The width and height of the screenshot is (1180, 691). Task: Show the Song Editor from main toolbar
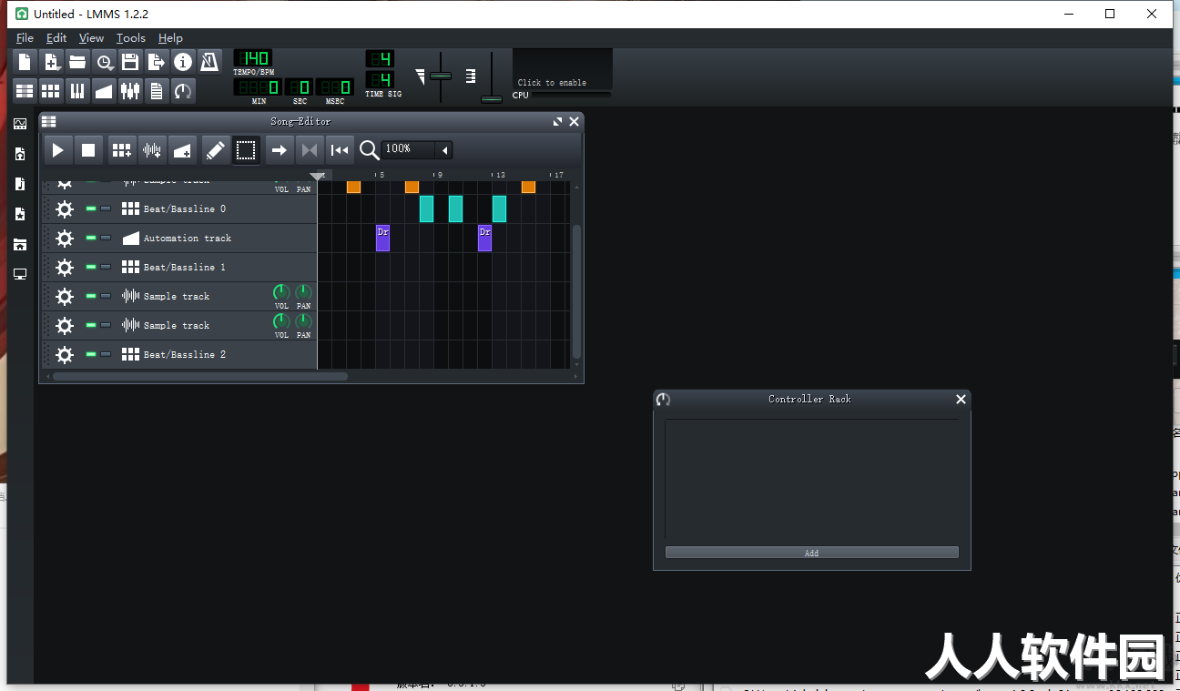(25, 91)
